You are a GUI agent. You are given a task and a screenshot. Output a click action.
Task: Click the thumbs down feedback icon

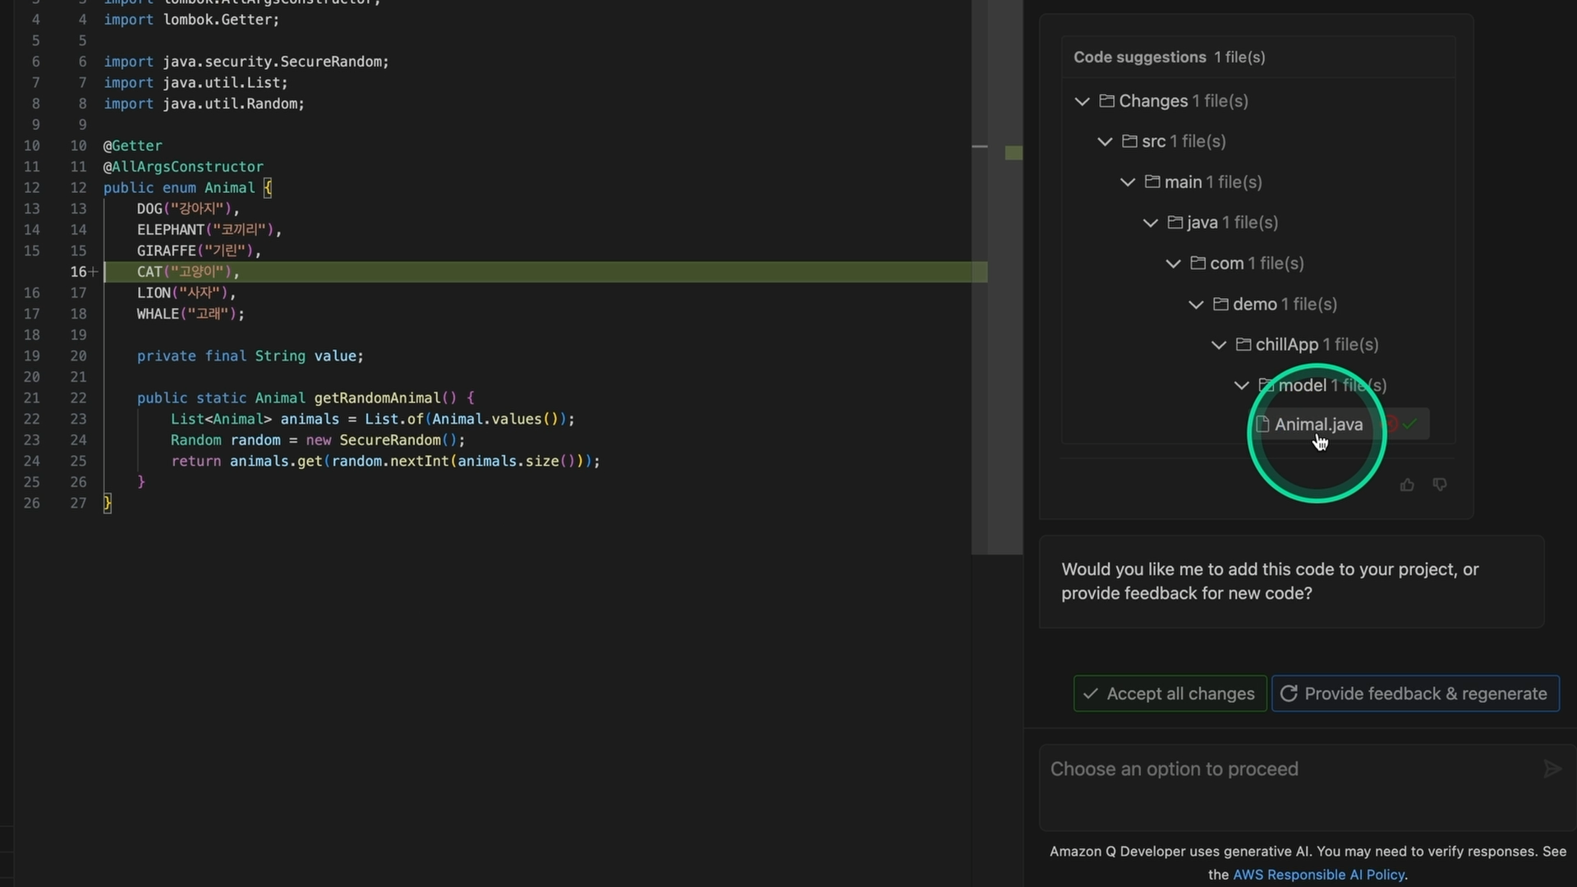(1440, 485)
